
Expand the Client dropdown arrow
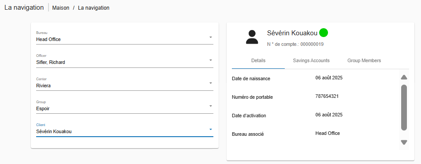click(211, 129)
